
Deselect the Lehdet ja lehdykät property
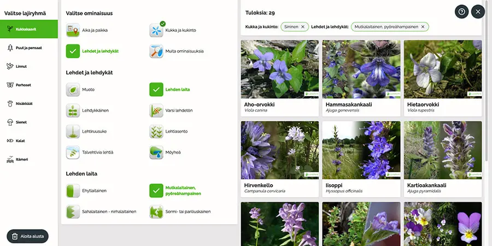tap(73, 51)
